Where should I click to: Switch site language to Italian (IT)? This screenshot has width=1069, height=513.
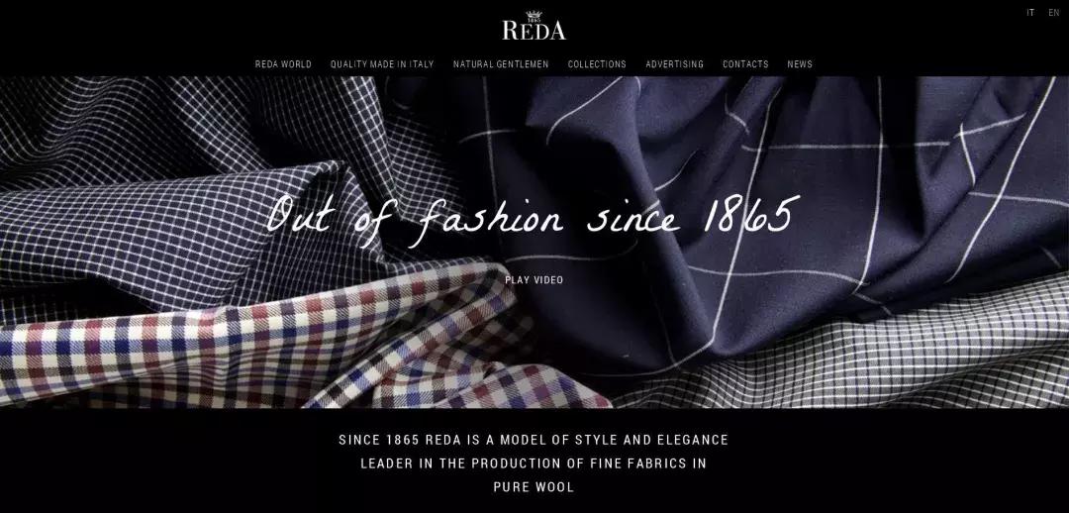(1030, 13)
